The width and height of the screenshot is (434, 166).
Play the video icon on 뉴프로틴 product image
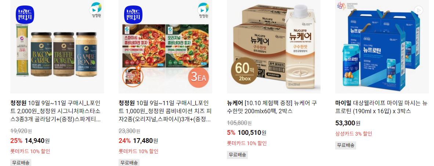pos(419,10)
